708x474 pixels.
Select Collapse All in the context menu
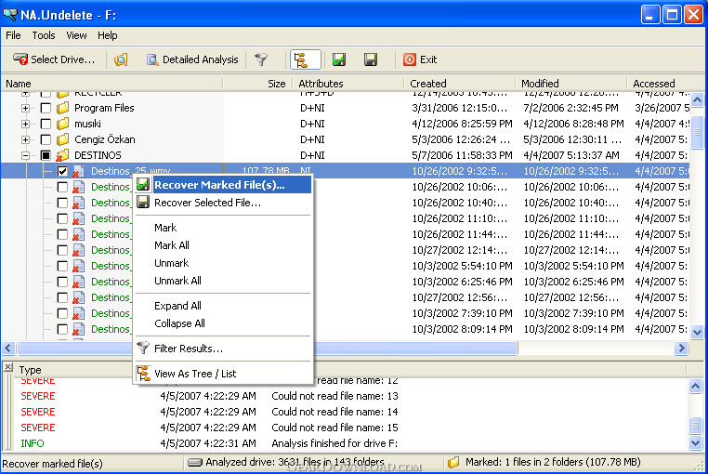223,323
